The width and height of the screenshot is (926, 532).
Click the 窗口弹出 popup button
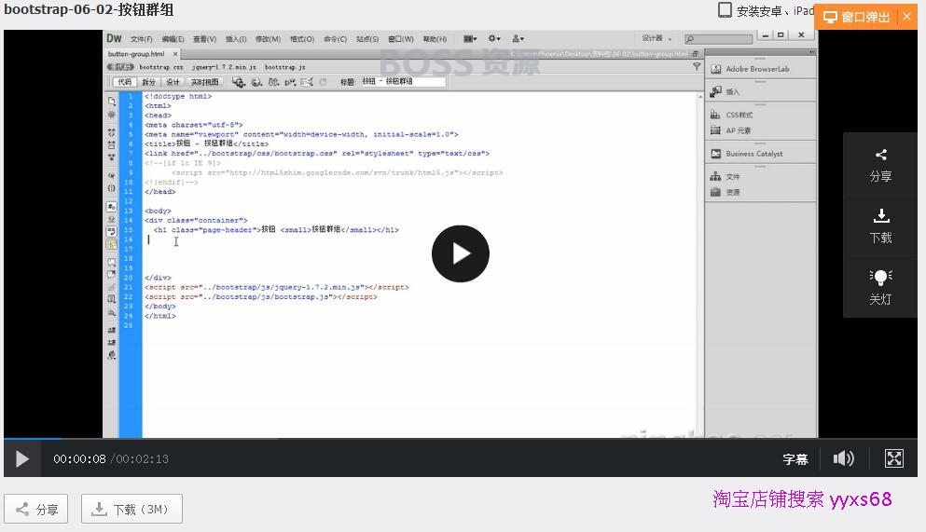click(856, 17)
